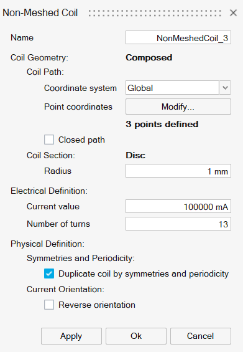The width and height of the screenshot is (243, 352).
Task: Click the 3 points defined text
Action: click(x=162, y=124)
